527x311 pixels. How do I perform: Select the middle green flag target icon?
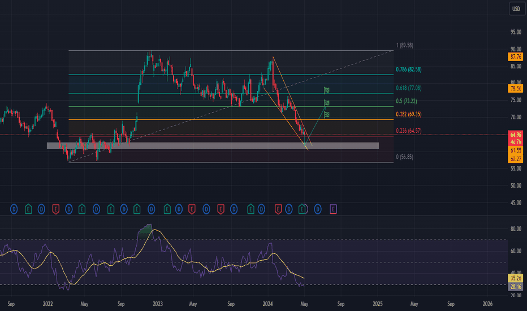click(326, 102)
